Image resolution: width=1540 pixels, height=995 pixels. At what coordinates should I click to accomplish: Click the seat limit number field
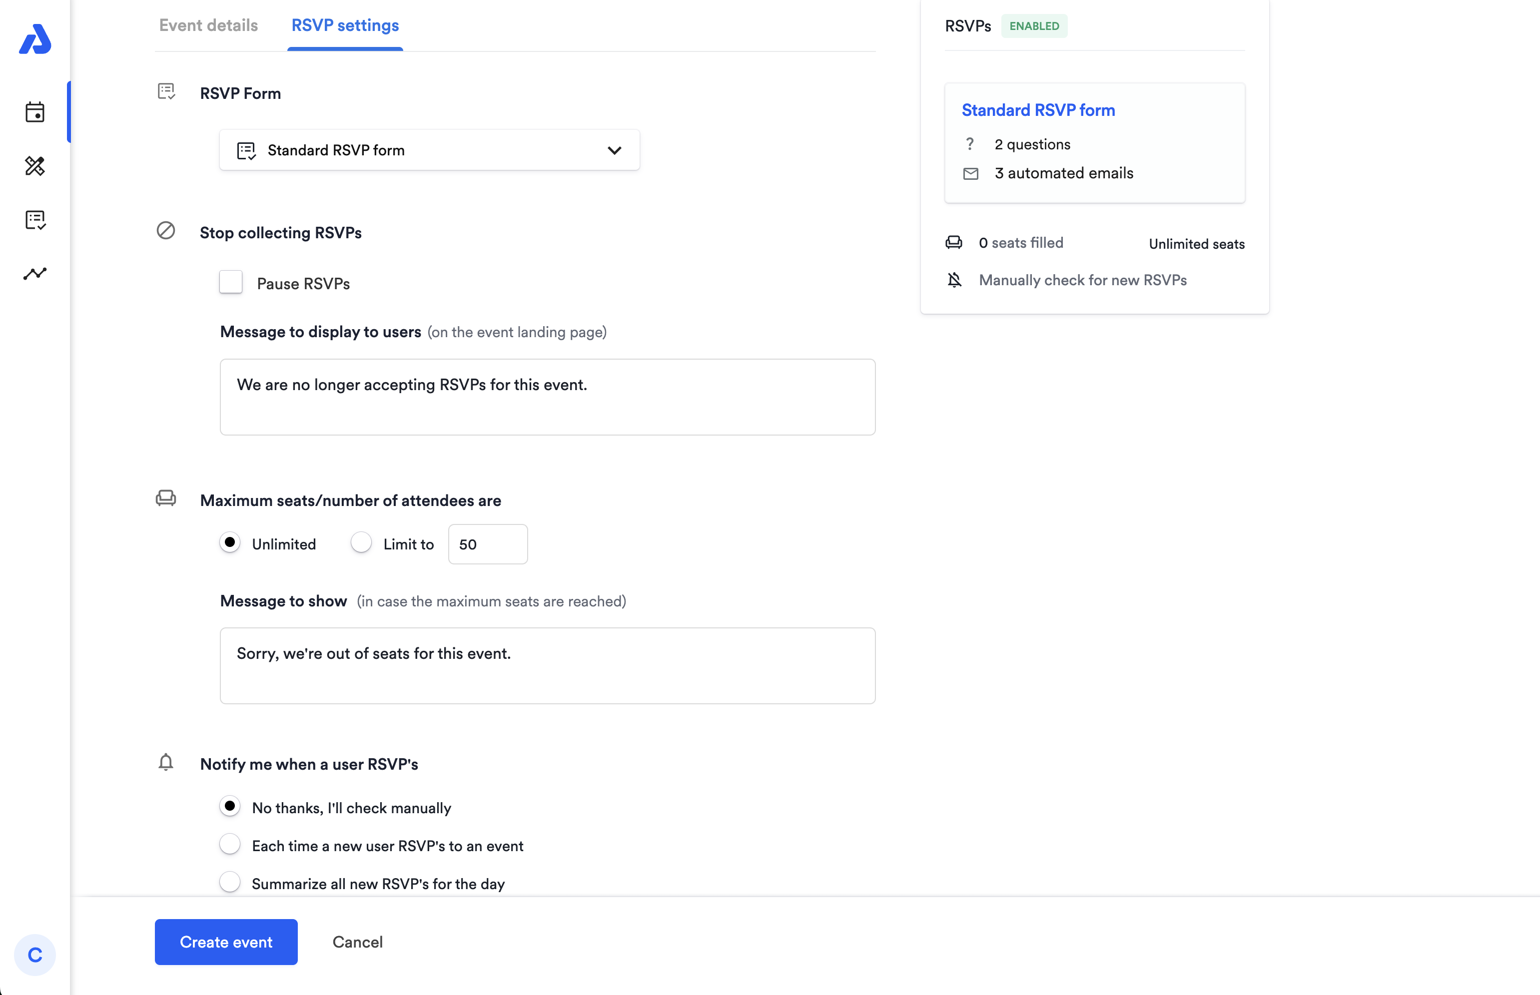[x=487, y=544]
